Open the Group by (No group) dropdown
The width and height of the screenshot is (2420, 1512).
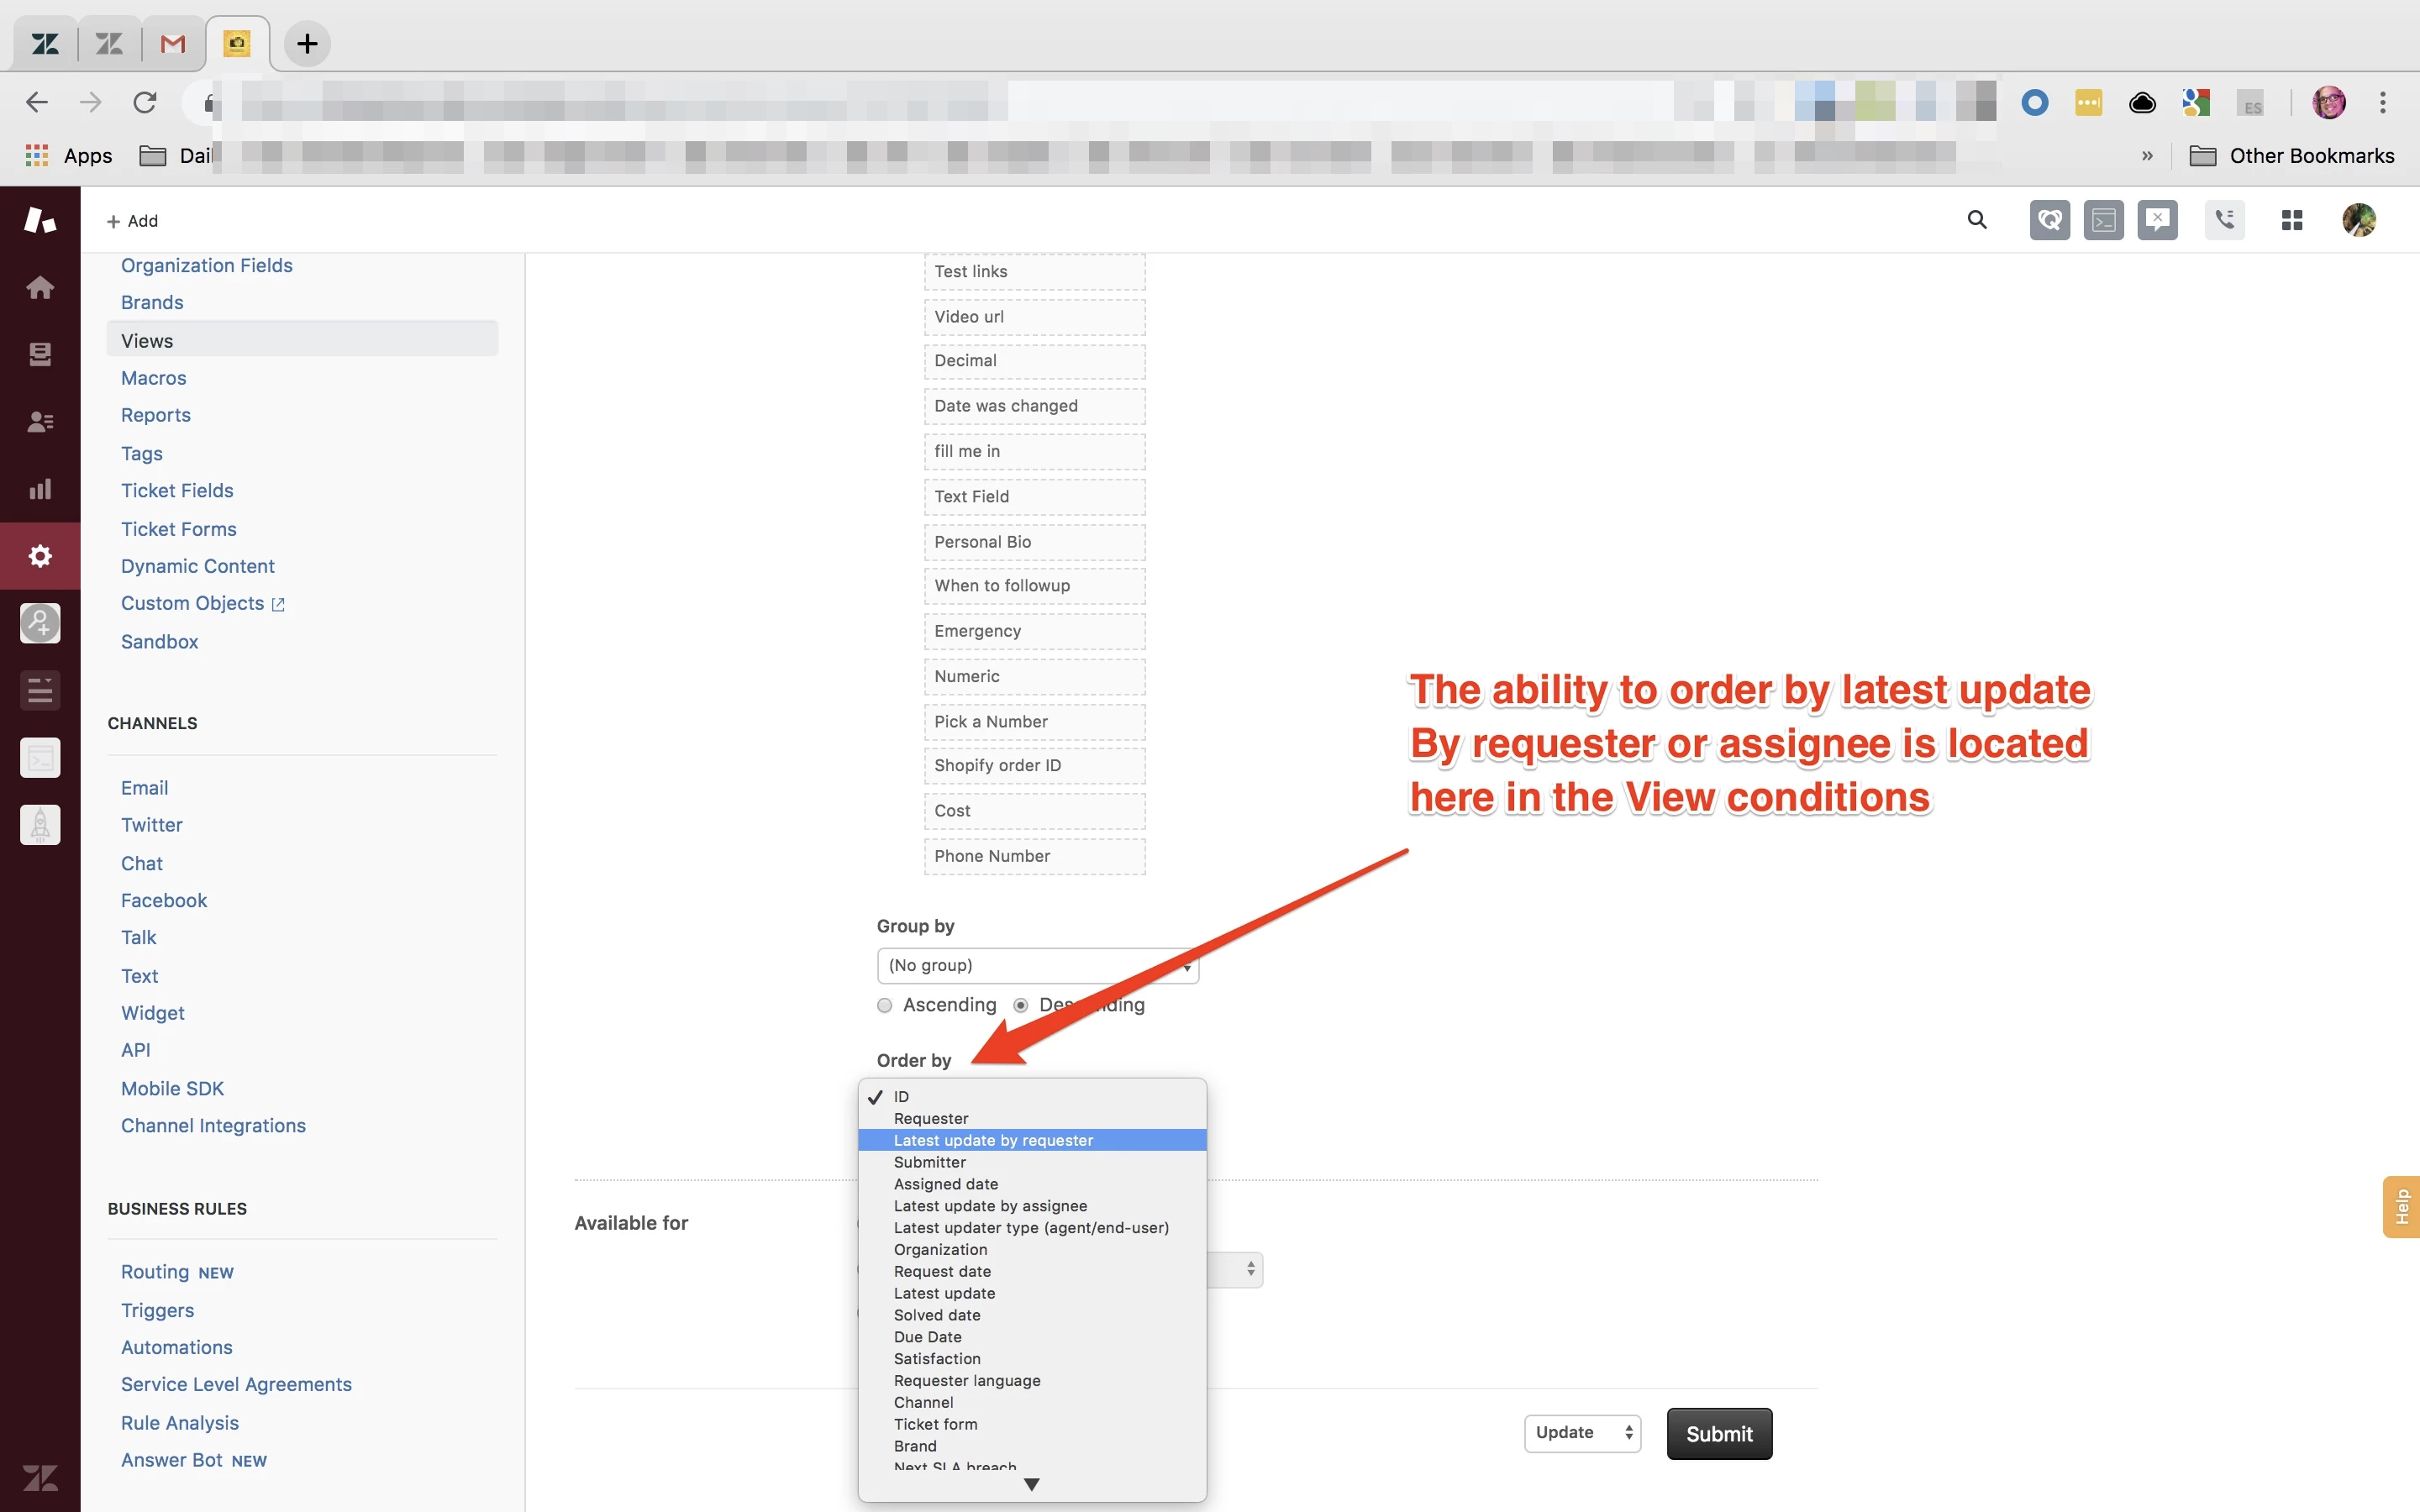1037,965
